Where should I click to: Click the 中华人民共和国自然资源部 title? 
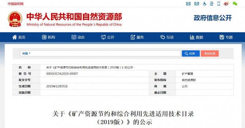click(x=74, y=16)
